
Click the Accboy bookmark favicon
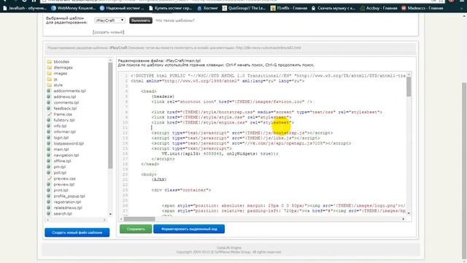click(x=362, y=8)
